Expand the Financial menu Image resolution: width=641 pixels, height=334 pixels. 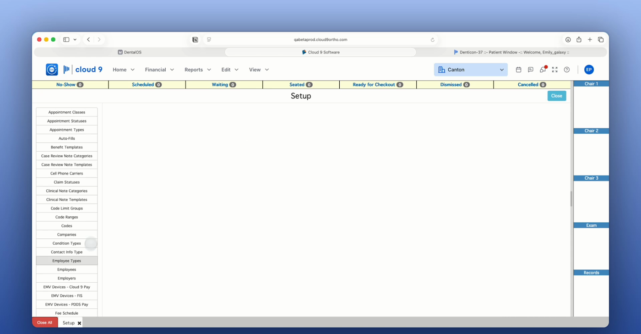click(x=159, y=70)
